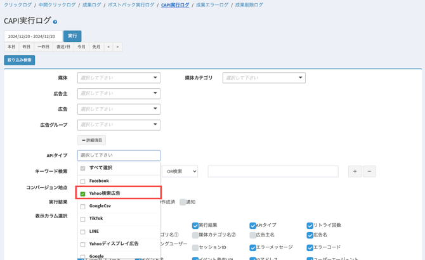This screenshot has height=260, width=425.
Task: Open the クリックログ tab
Action: tap(18, 5)
